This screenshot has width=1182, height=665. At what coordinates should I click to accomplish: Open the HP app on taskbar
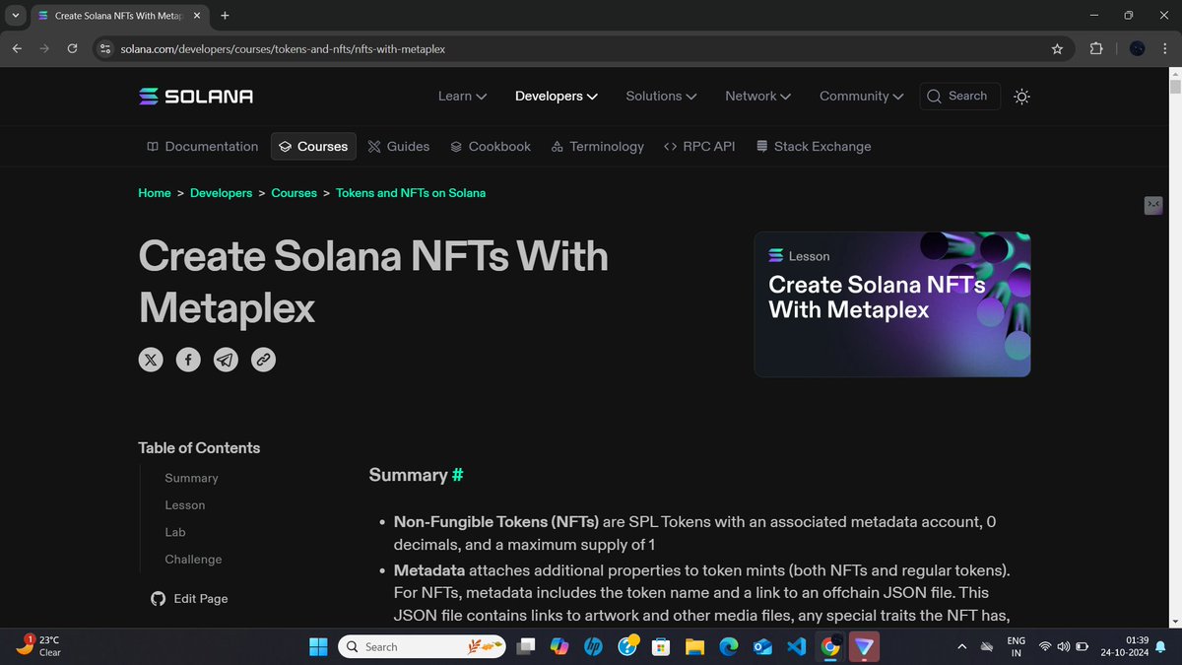[x=593, y=646]
